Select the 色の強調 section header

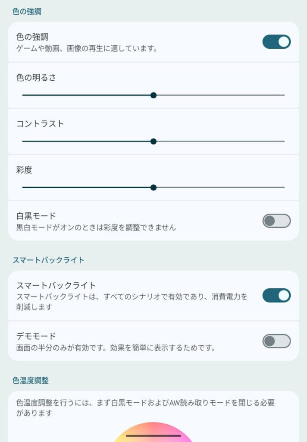click(27, 12)
